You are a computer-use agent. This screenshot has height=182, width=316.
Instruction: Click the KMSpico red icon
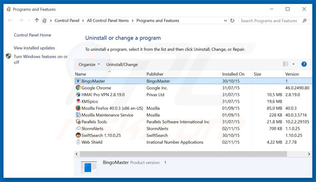[78, 102]
